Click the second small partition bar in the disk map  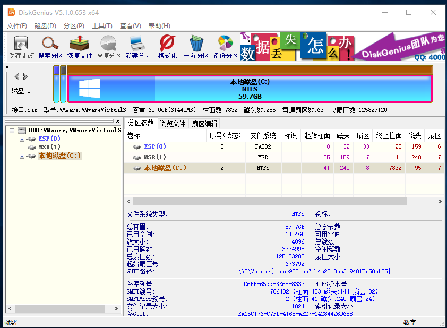63,84
